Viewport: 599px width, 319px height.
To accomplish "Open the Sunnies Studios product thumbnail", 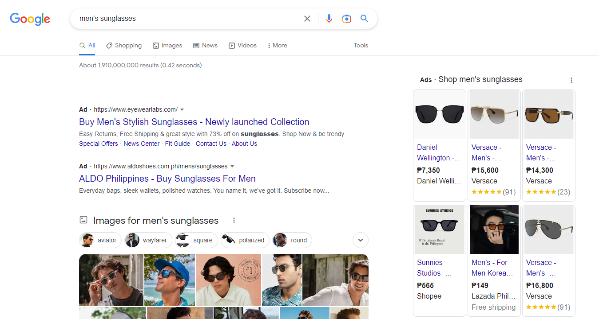I will pyautogui.click(x=439, y=230).
